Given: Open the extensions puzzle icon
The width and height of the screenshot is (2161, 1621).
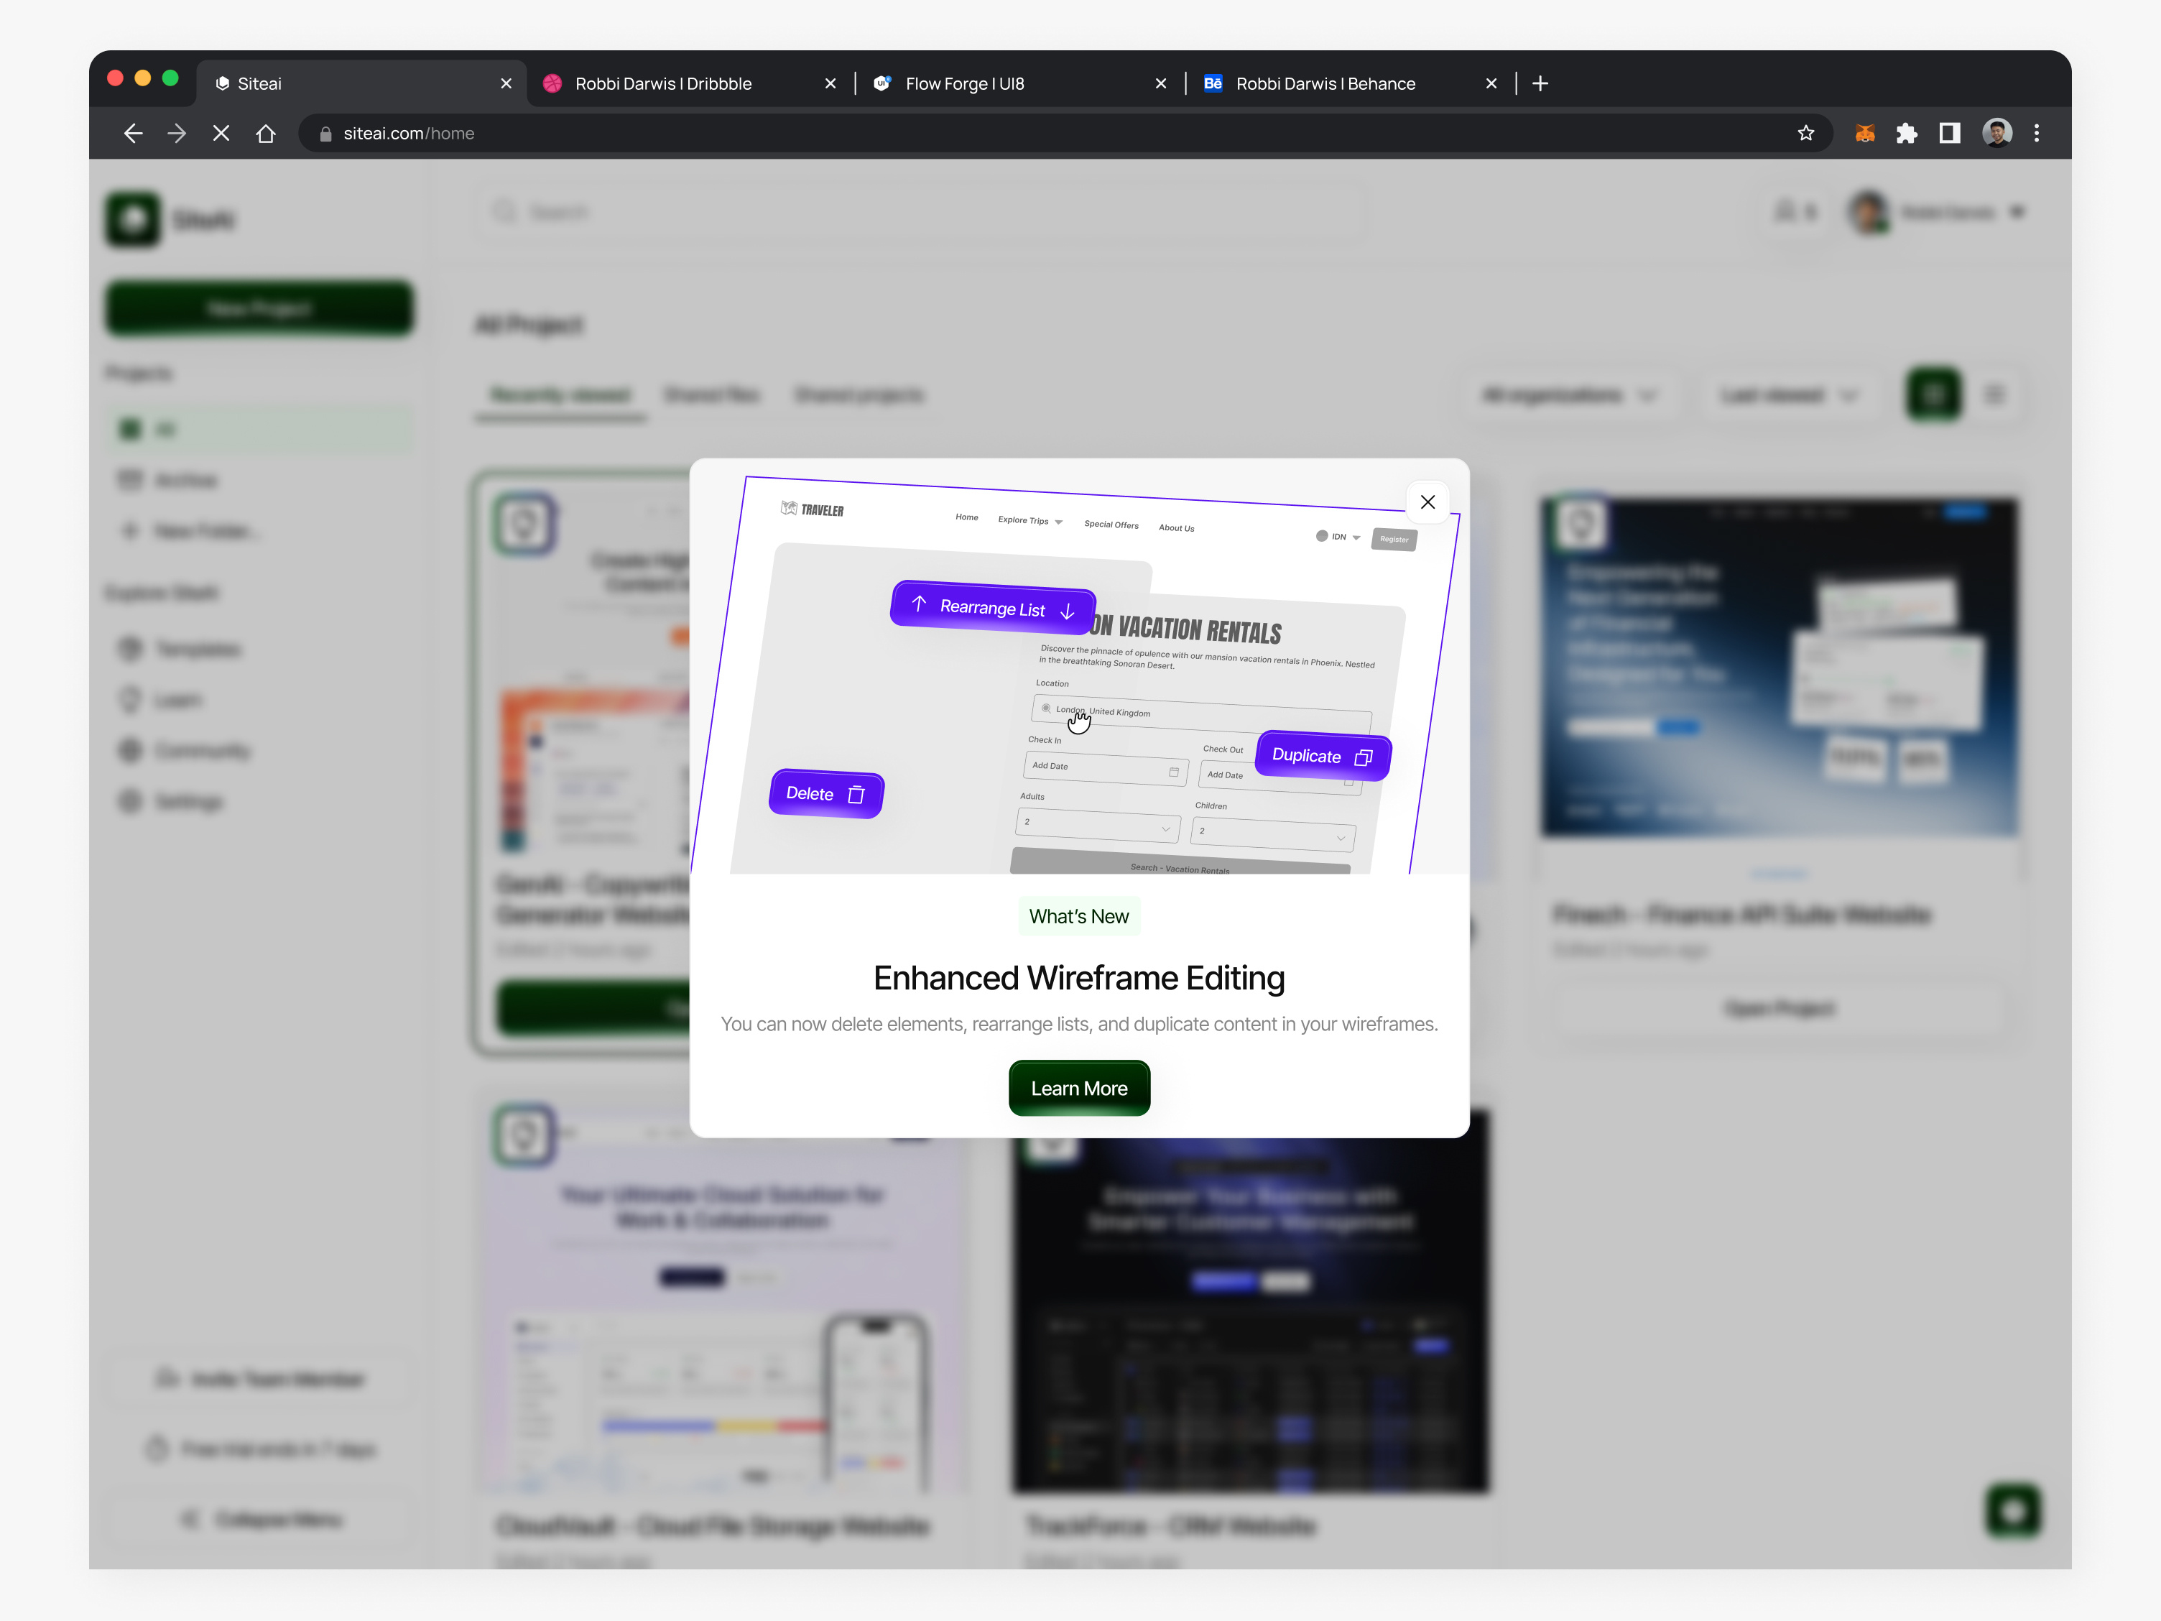Looking at the screenshot, I should pos(1906,133).
